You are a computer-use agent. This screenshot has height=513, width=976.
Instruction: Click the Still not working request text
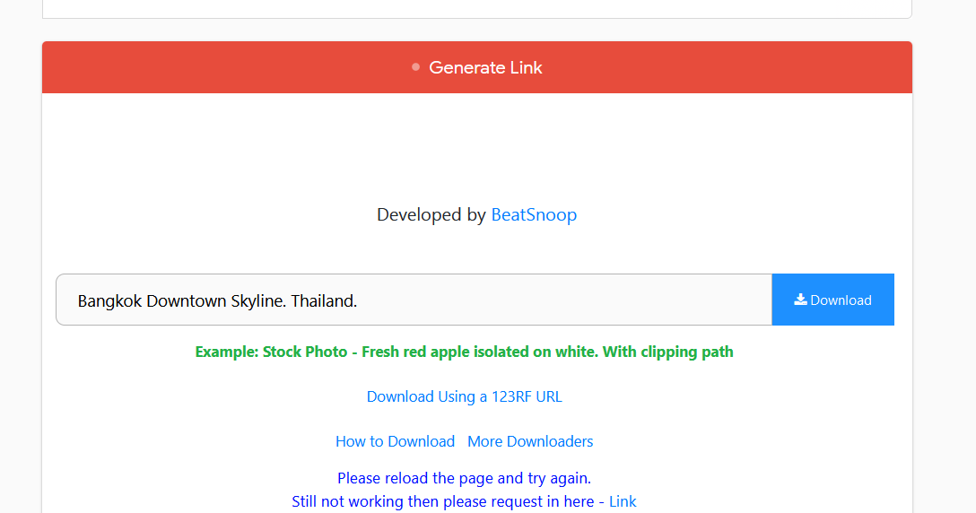(448, 501)
